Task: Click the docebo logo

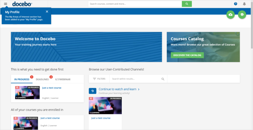Action: click(x=22, y=4)
